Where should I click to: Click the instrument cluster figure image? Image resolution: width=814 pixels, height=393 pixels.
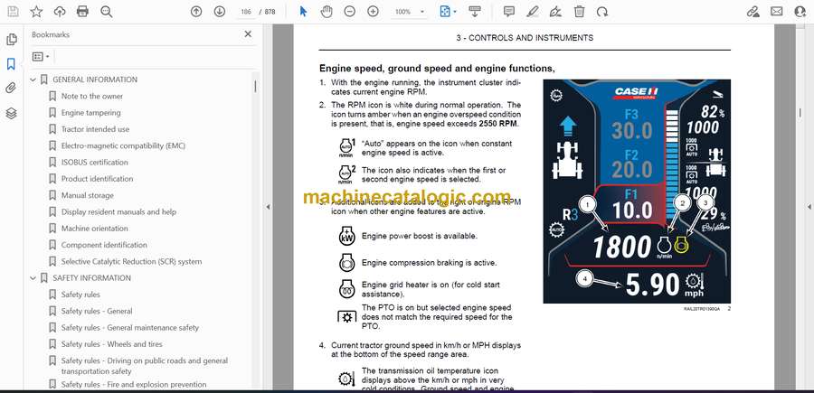point(637,192)
